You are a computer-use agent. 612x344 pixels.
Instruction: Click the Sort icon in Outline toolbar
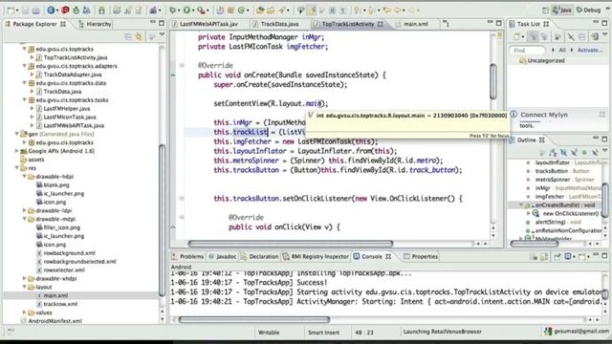coord(553,153)
